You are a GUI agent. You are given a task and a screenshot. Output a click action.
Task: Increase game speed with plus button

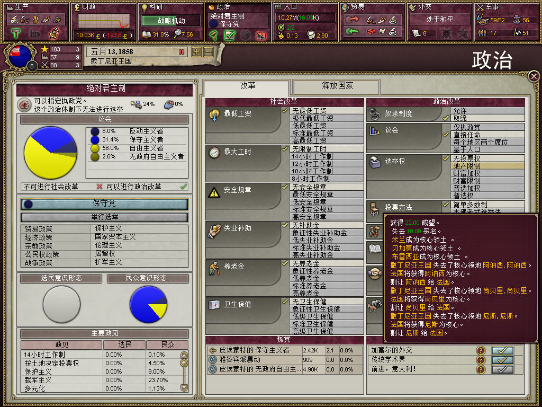[196, 52]
